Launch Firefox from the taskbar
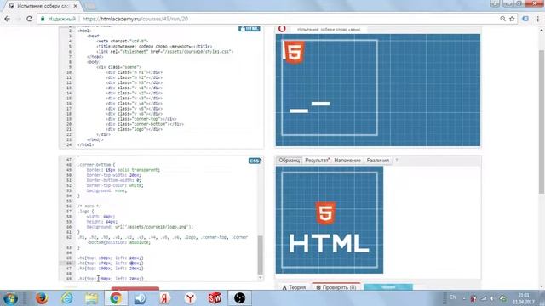This screenshot has width=545, height=306. coord(42,298)
